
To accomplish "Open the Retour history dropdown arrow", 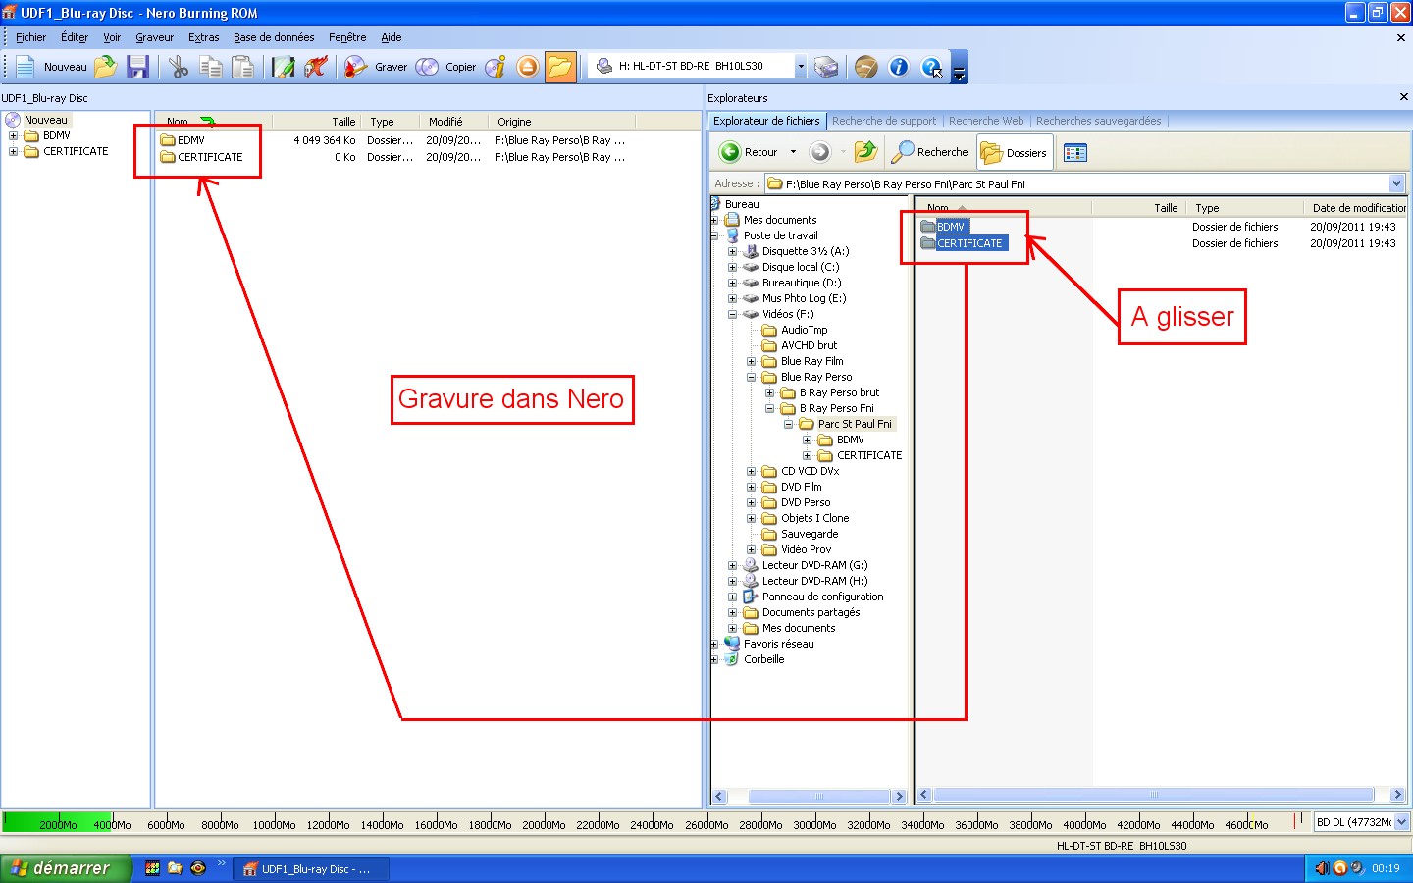I will [793, 152].
